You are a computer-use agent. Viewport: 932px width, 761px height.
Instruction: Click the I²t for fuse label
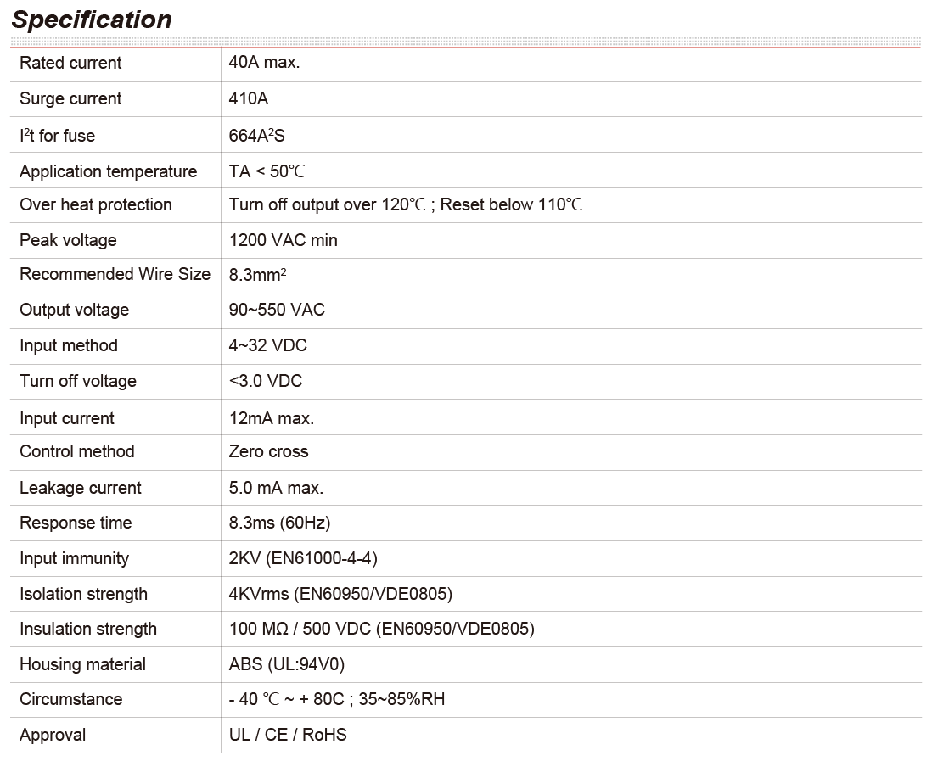point(58,136)
